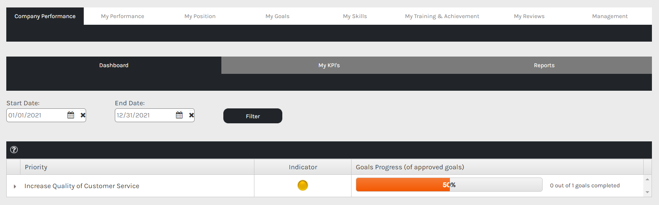Open the Reports tab

tap(544, 65)
